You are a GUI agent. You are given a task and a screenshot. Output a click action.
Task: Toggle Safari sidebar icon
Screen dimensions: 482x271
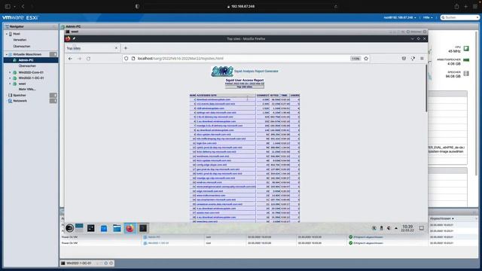[x=8, y=6]
